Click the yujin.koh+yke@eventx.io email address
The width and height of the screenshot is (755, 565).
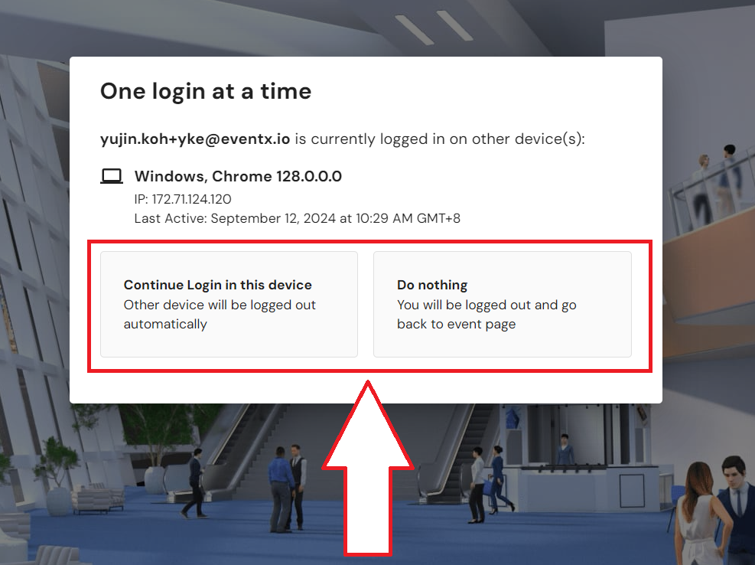[x=195, y=139]
